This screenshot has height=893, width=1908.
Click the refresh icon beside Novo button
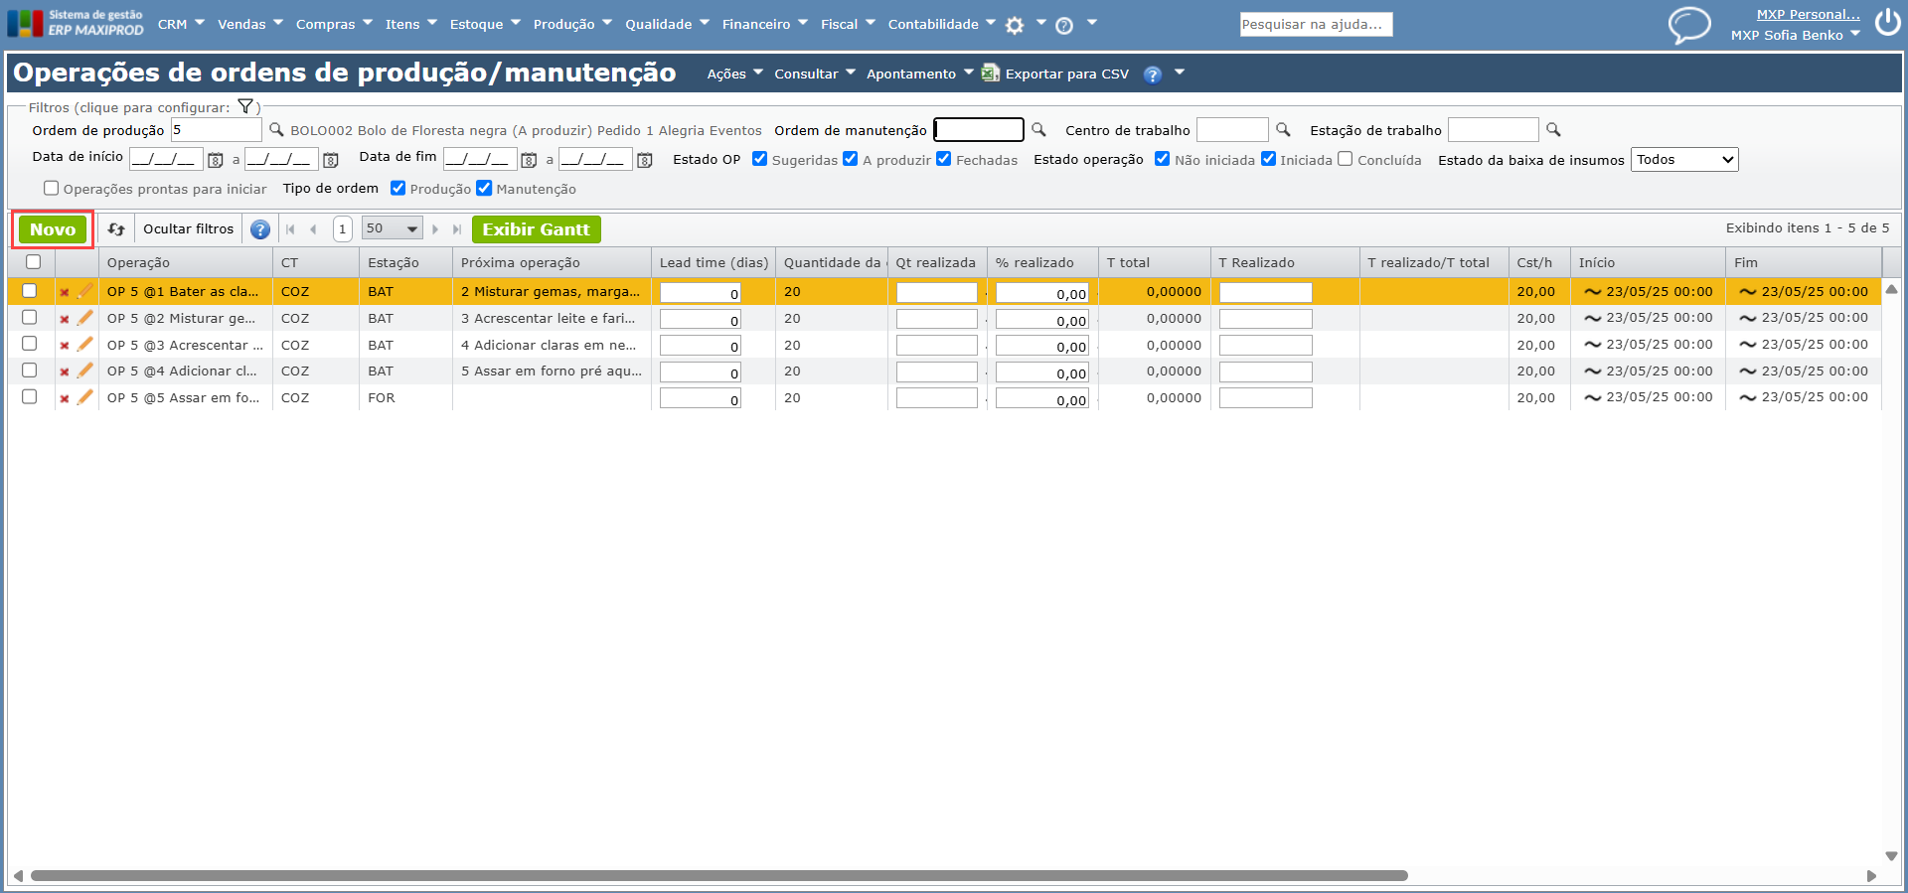[x=116, y=229]
